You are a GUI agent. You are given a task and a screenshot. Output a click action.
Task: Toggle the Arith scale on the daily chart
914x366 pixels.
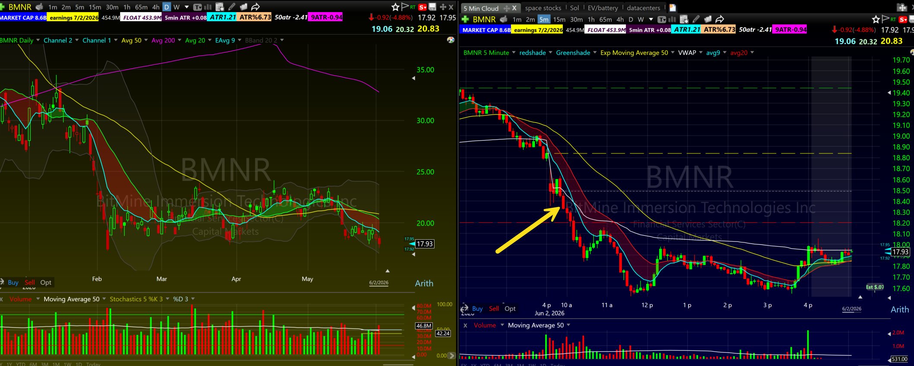tap(424, 283)
